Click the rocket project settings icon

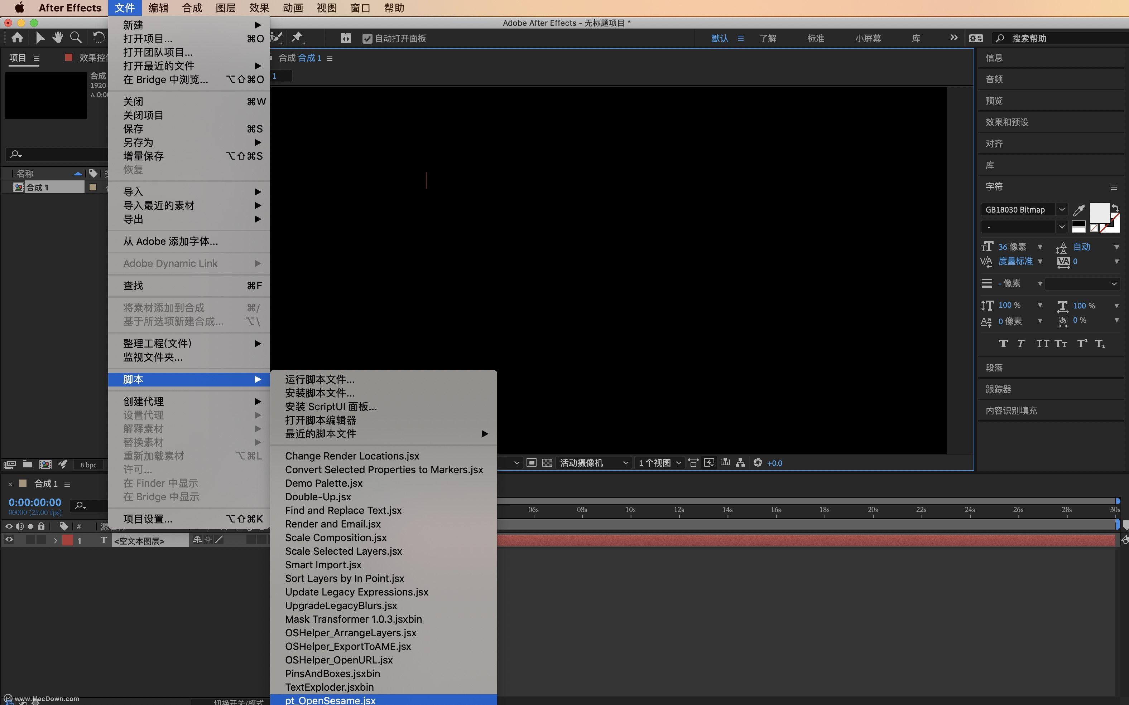[x=63, y=464]
